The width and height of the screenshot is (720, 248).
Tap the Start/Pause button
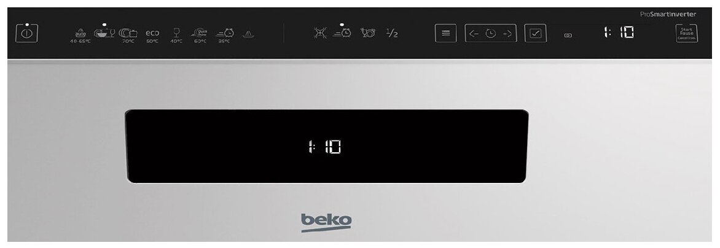point(687,34)
